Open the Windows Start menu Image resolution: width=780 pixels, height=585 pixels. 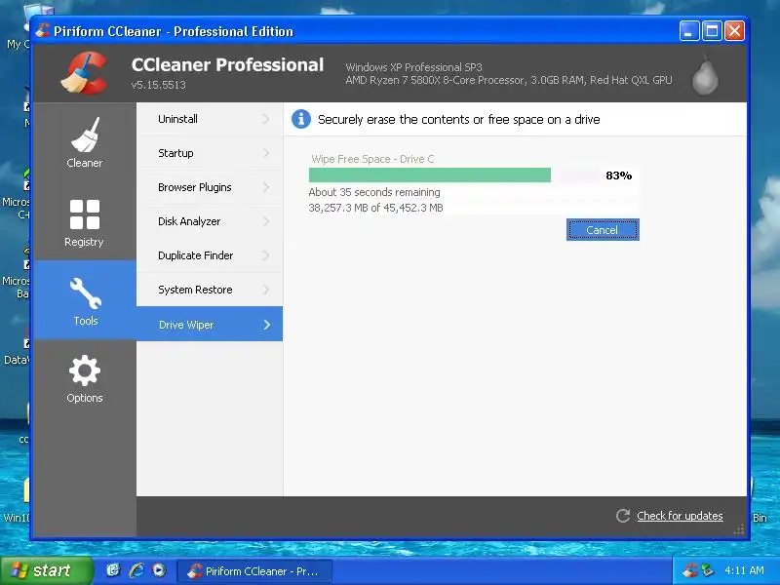pyautogui.click(x=46, y=570)
